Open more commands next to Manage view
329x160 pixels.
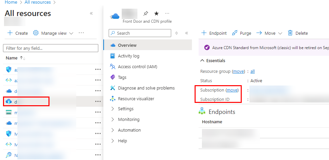[x=81, y=33]
